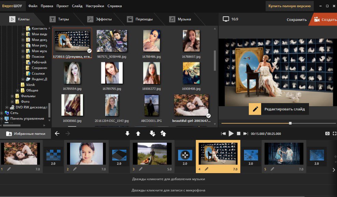Open the transition after slide 4
The width and height of the screenshot is (337, 197).
point(251,155)
